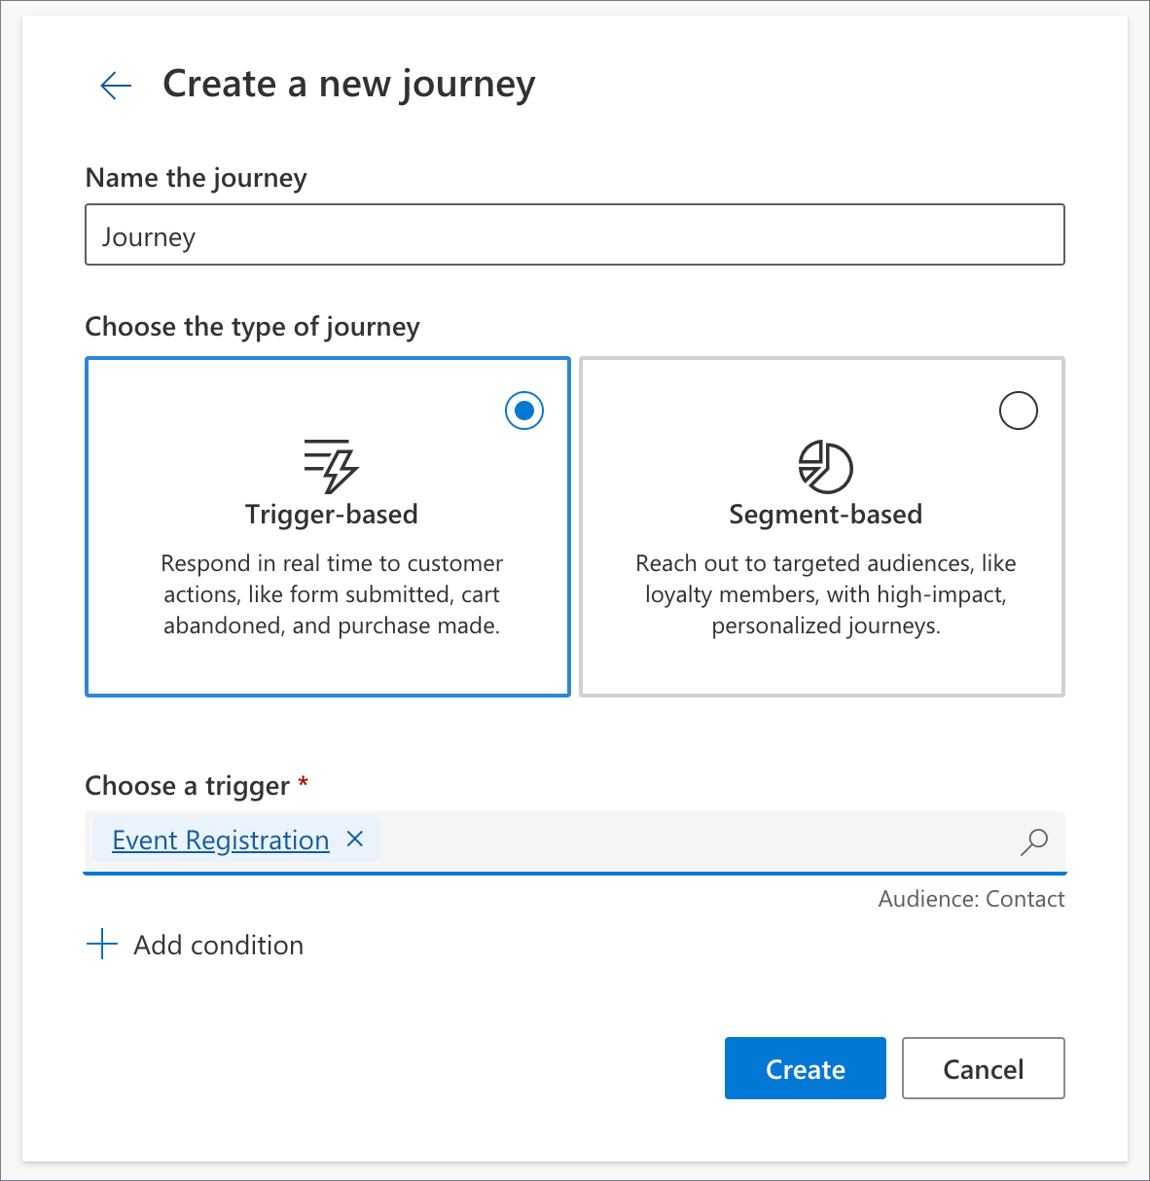Click empty area of the trigger lookup field
This screenshot has width=1150, height=1181.
click(x=681, y=841)
